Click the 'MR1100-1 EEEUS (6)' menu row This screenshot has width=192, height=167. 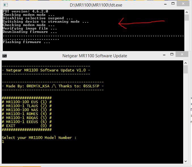(x=27, y=122)
